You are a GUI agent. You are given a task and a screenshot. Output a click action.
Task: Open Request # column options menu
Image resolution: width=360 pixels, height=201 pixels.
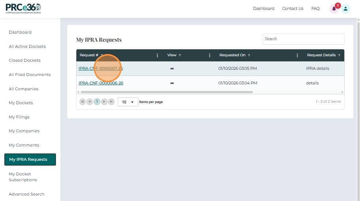[157, 55]
